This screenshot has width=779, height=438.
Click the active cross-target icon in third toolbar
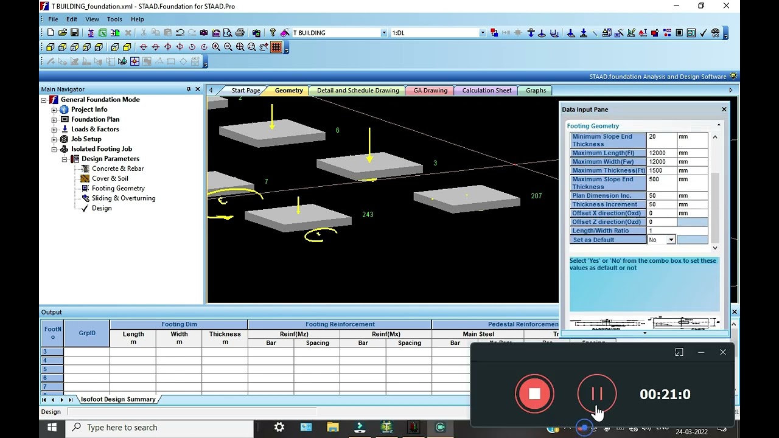click(x=134, y=61)
